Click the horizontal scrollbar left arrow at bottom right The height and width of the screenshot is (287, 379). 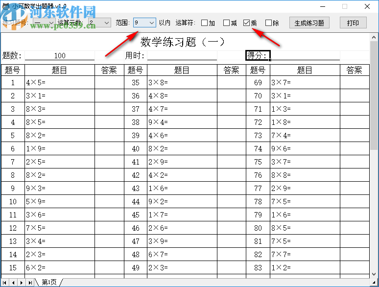374,283
